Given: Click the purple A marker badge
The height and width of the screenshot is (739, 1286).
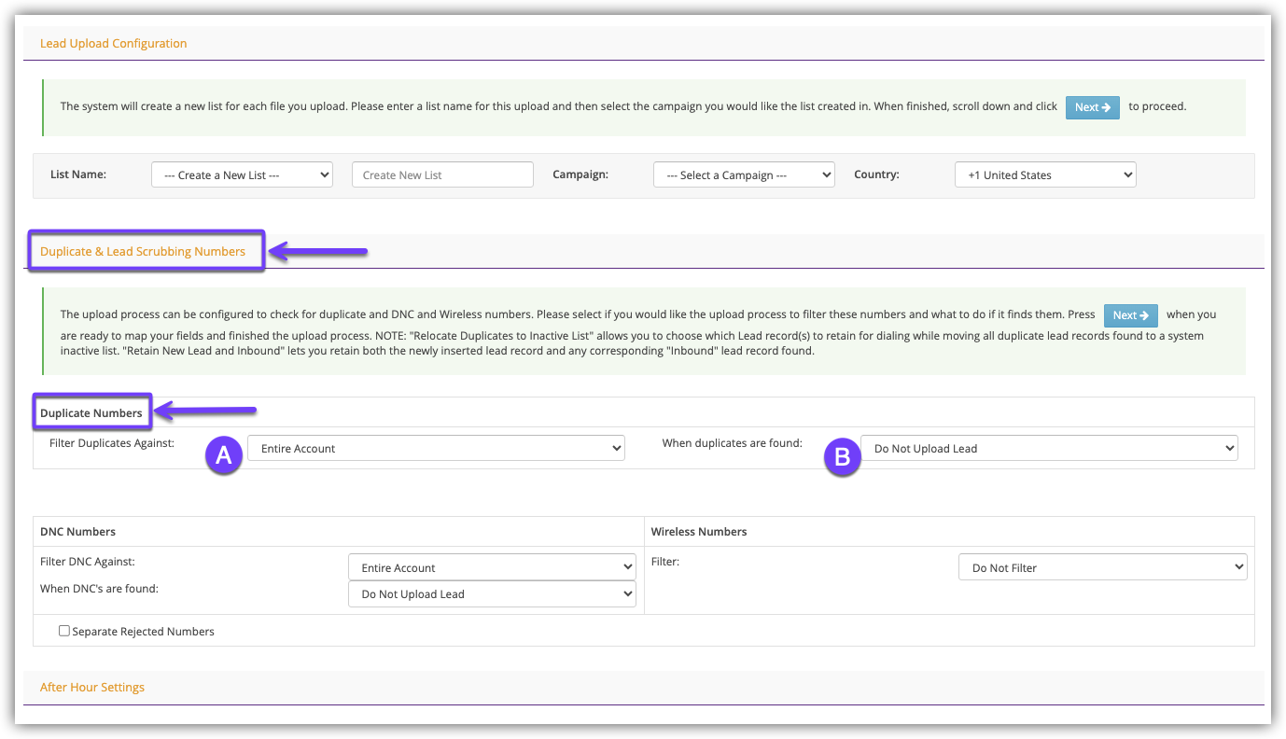Looking at the screenshot, I should click(223, 455).
